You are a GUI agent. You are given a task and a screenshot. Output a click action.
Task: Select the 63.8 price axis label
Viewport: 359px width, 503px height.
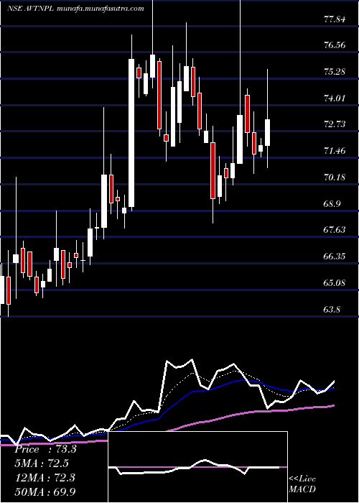[x=332, y=310]
